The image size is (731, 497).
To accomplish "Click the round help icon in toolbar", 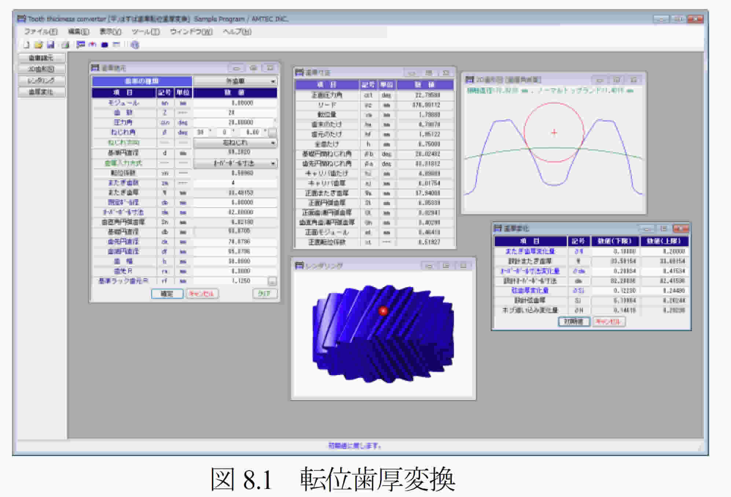I will (x=135, y=45).
